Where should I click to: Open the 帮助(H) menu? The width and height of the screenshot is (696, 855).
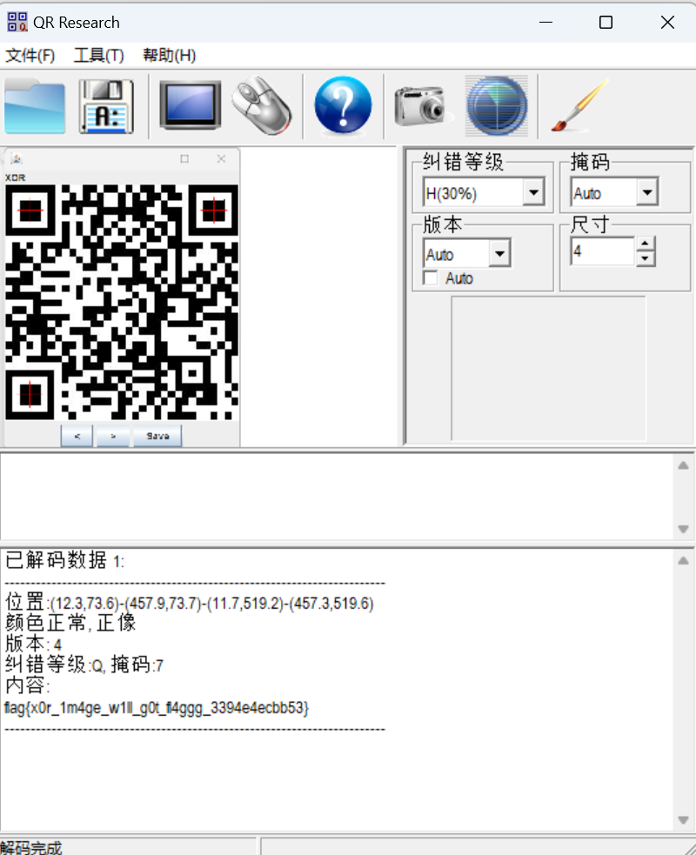[x=169, y=55]
